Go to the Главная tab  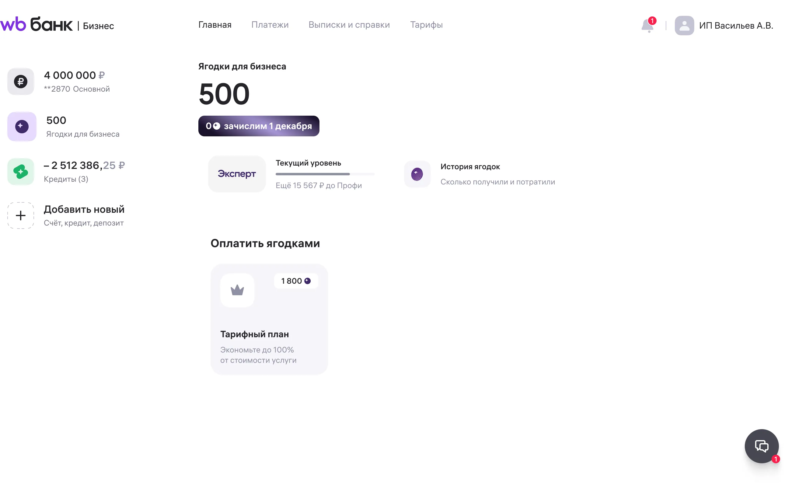[215, 25]
